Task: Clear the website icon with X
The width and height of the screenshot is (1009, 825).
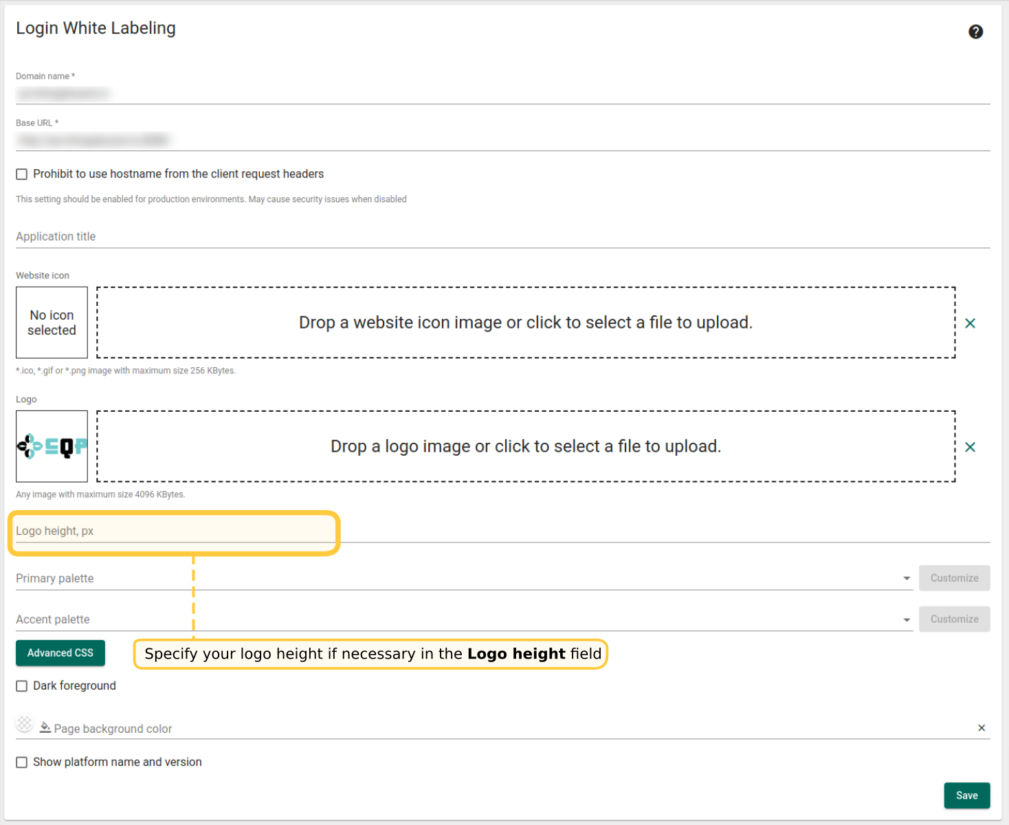Action: (970, 323)
